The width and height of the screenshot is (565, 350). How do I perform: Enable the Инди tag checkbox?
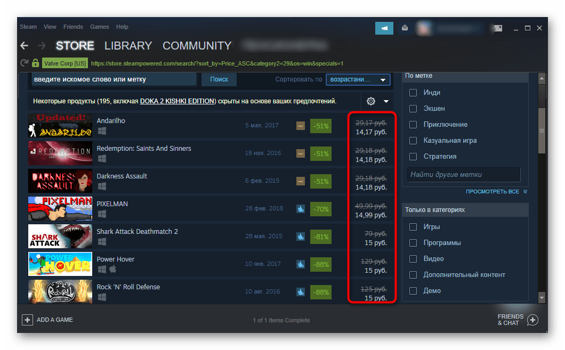point(413,93)
